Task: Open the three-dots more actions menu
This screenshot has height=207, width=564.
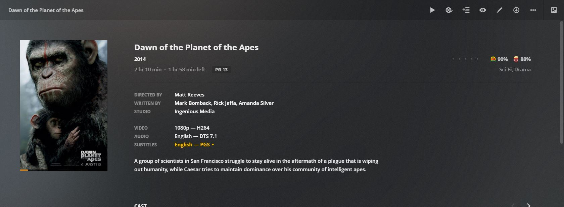Action: click(533, 10)
